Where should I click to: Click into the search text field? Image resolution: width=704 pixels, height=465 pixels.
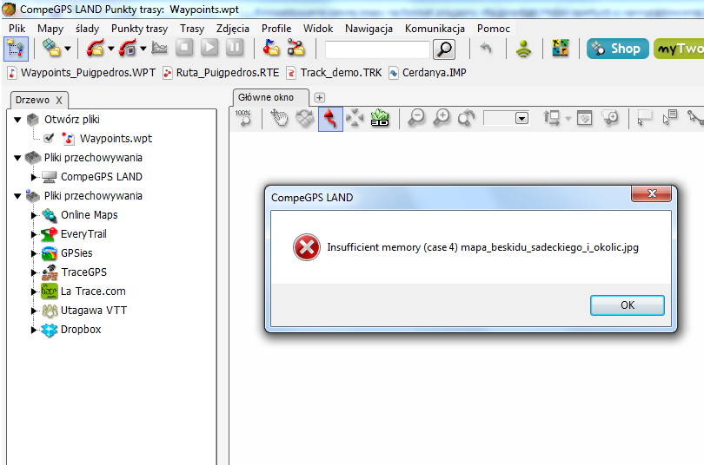click(377, 49)
